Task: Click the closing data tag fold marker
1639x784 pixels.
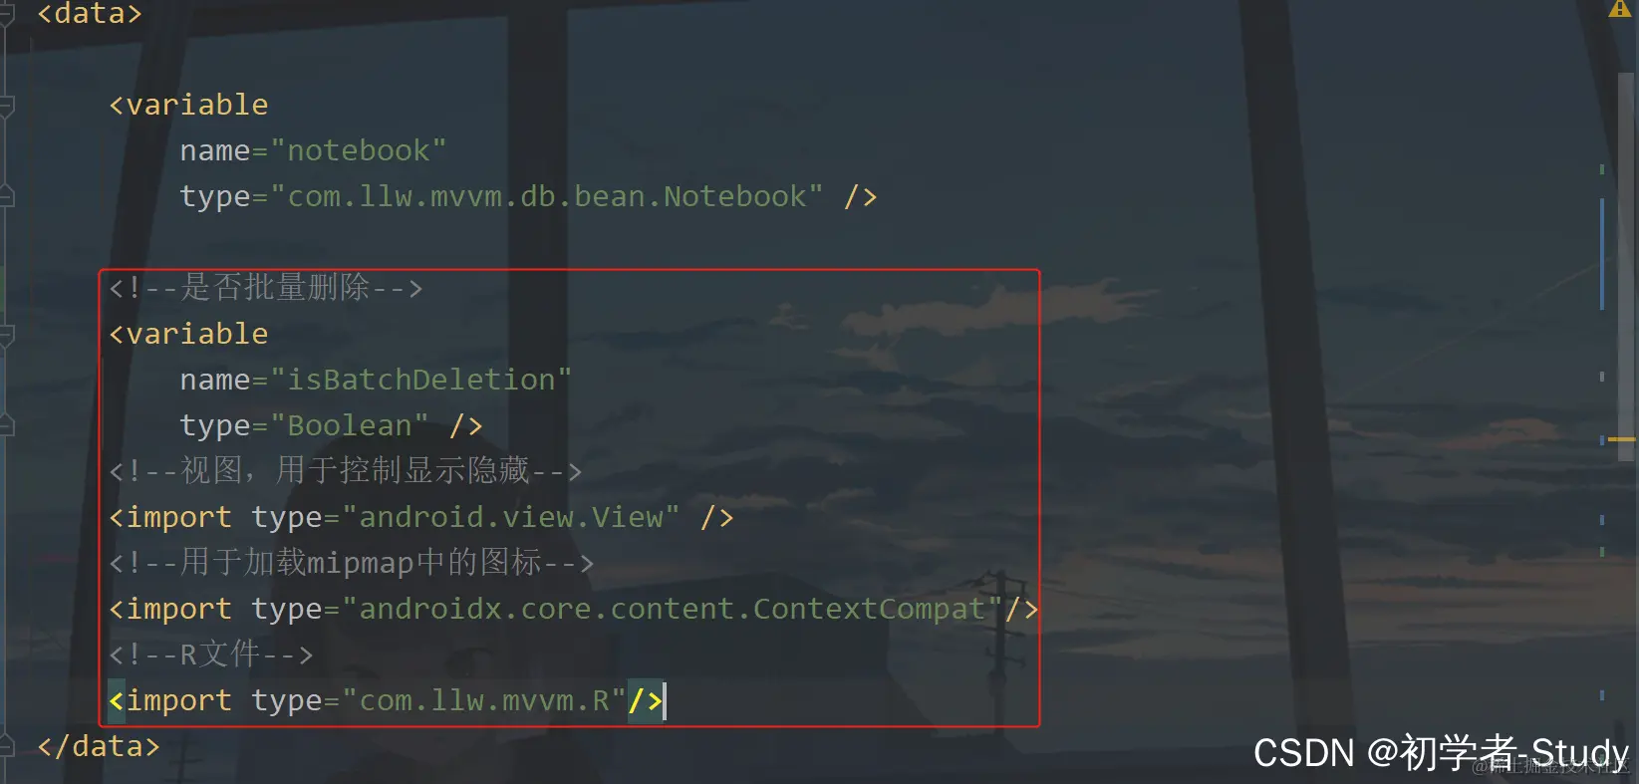Action: [x=6, y=745]
